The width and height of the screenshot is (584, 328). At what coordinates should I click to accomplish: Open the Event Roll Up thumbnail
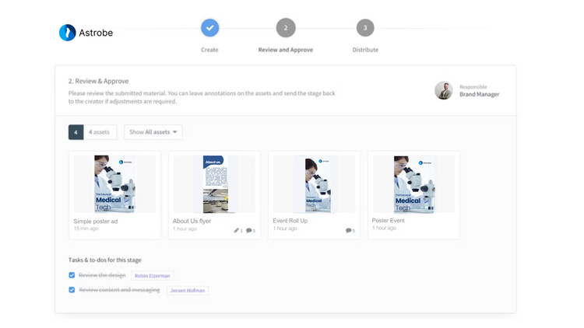[314, 184]
